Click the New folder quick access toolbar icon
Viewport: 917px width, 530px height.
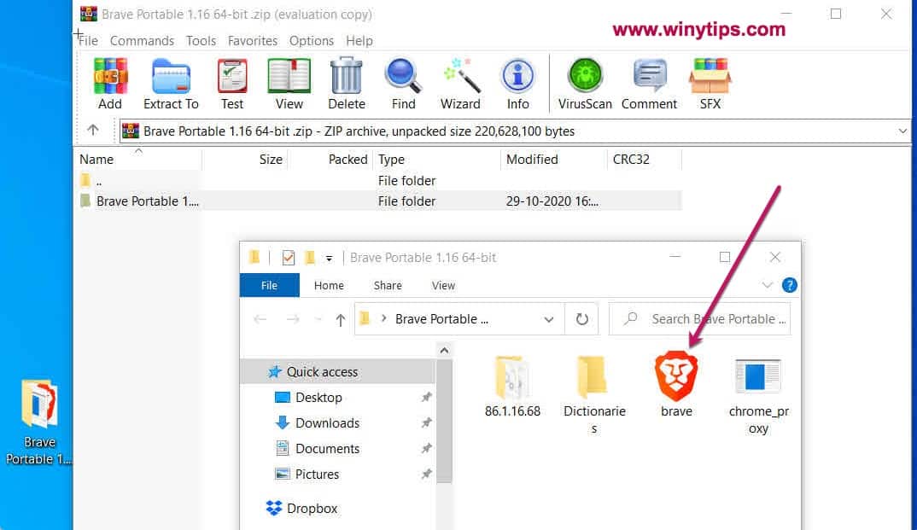tap(310, 257)
